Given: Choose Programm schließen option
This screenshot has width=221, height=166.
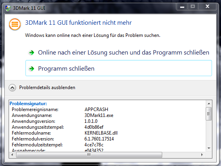Looking at the screenshot, I should 119,68.
